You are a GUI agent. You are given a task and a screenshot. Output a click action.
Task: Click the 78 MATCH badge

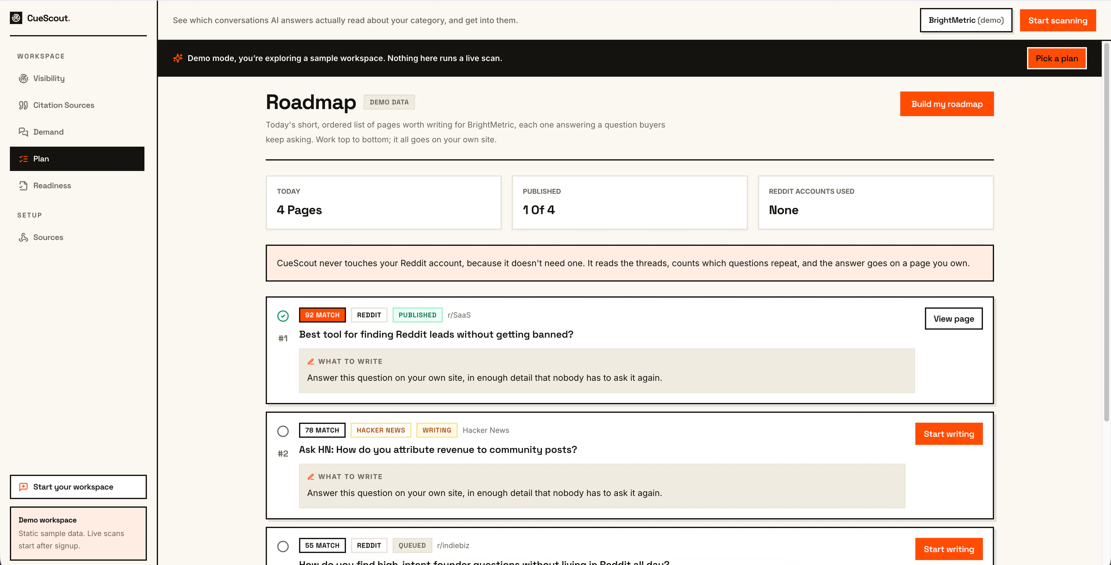click(322, 430)
